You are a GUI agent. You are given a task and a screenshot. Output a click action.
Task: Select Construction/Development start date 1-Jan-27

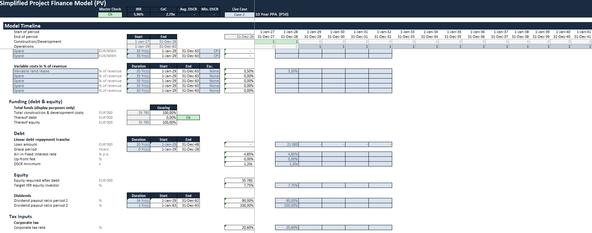click(139, 42)
